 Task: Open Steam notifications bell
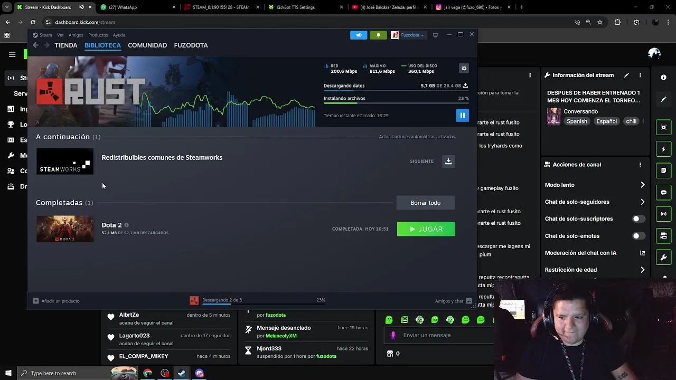pyautogui.click(x=378, y=35)
